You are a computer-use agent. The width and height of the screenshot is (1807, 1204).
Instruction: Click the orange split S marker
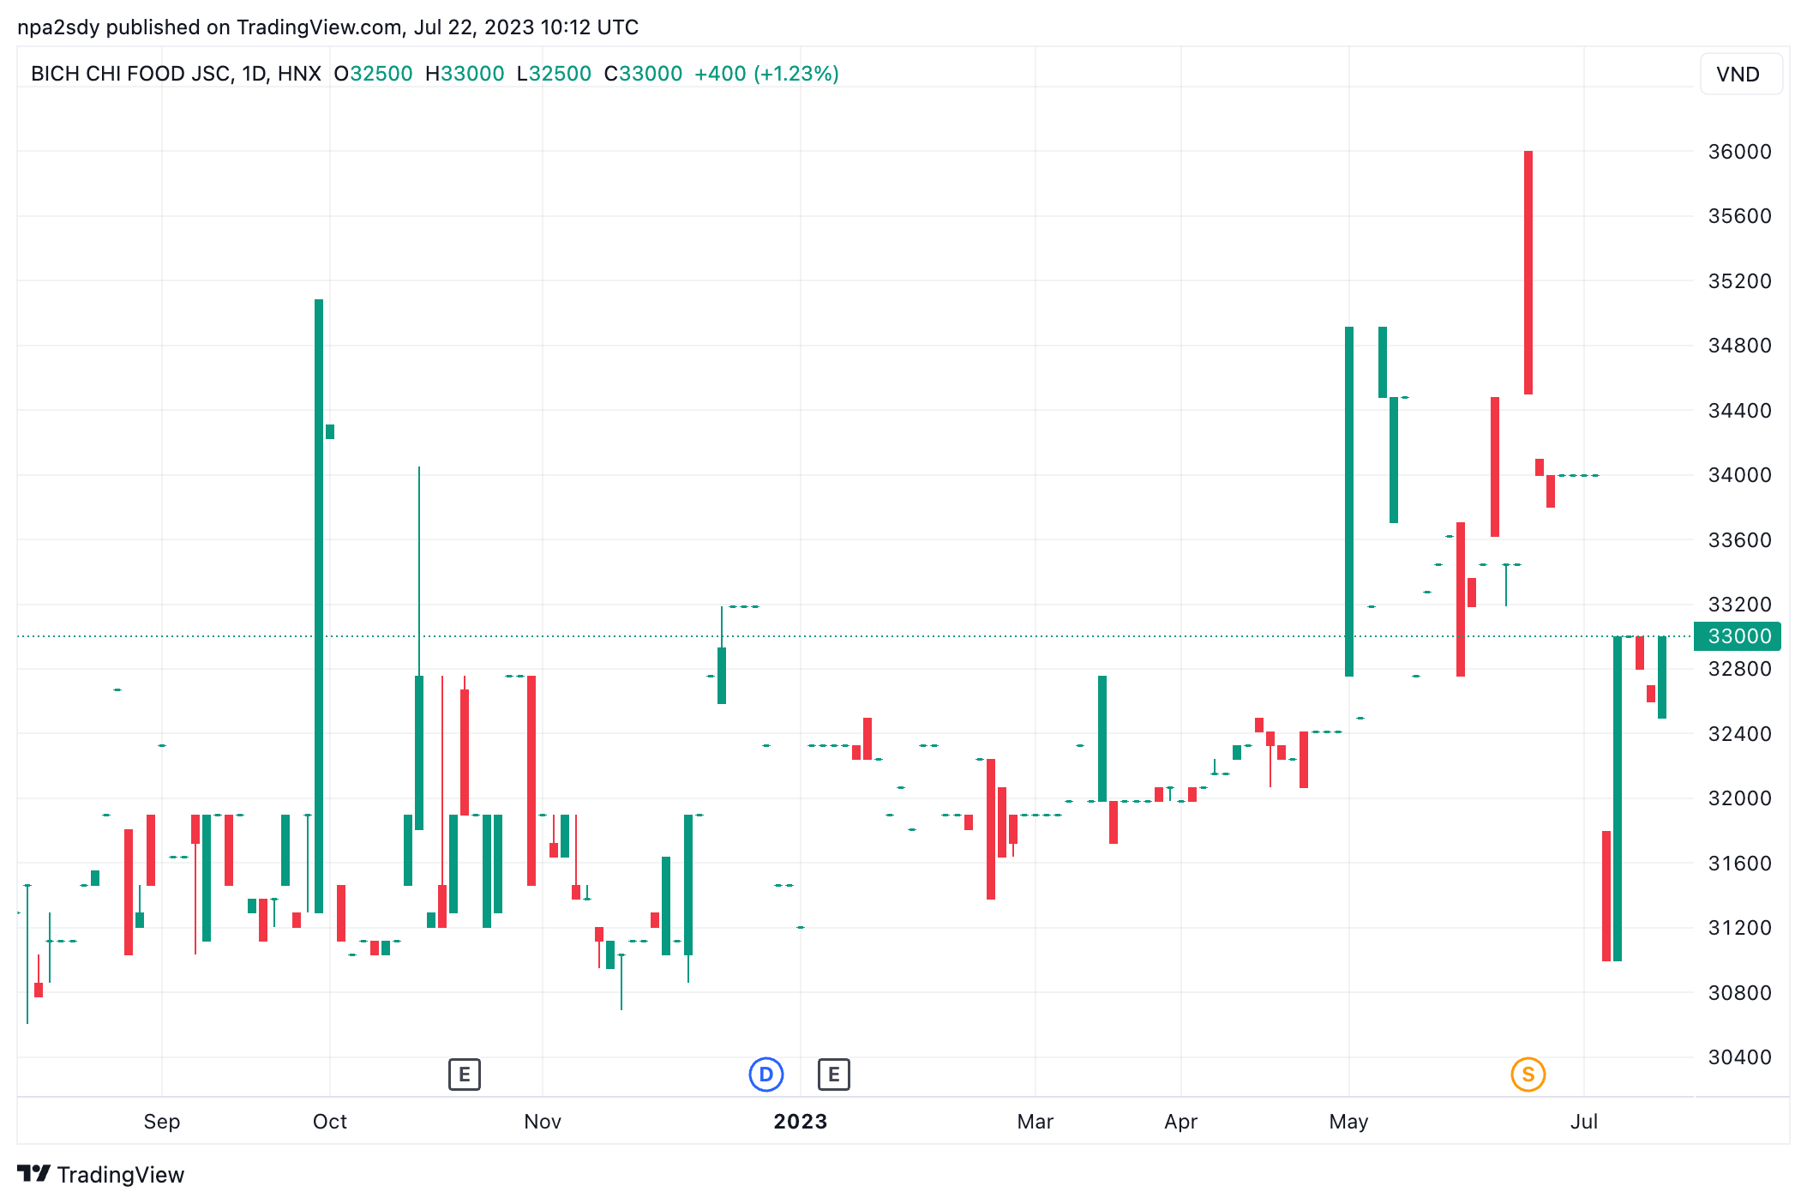(1528, 1075)
